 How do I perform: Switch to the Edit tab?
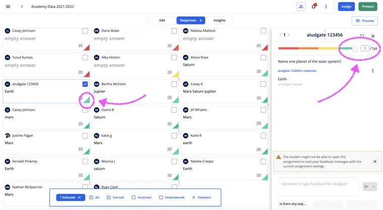point(162,21)
